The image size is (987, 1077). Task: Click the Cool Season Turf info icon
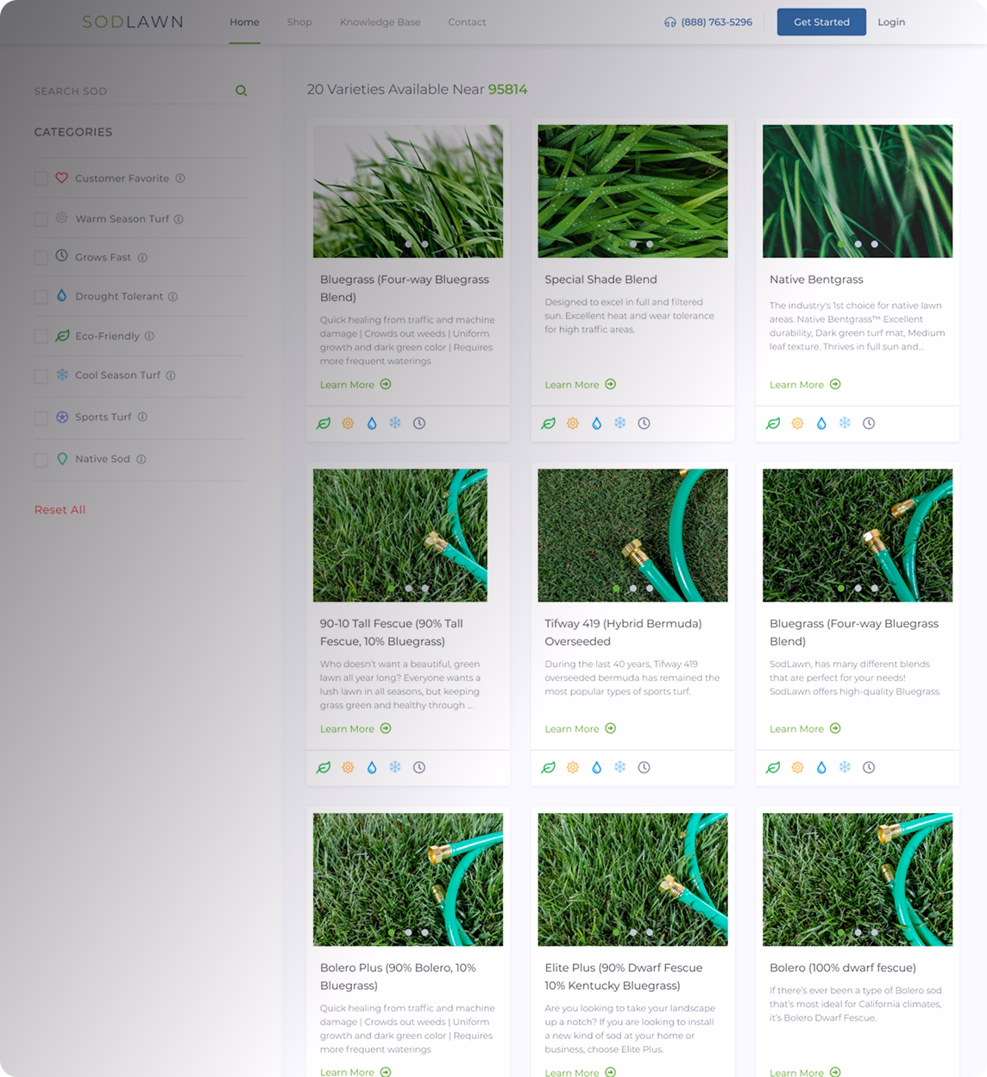[171, 375]
